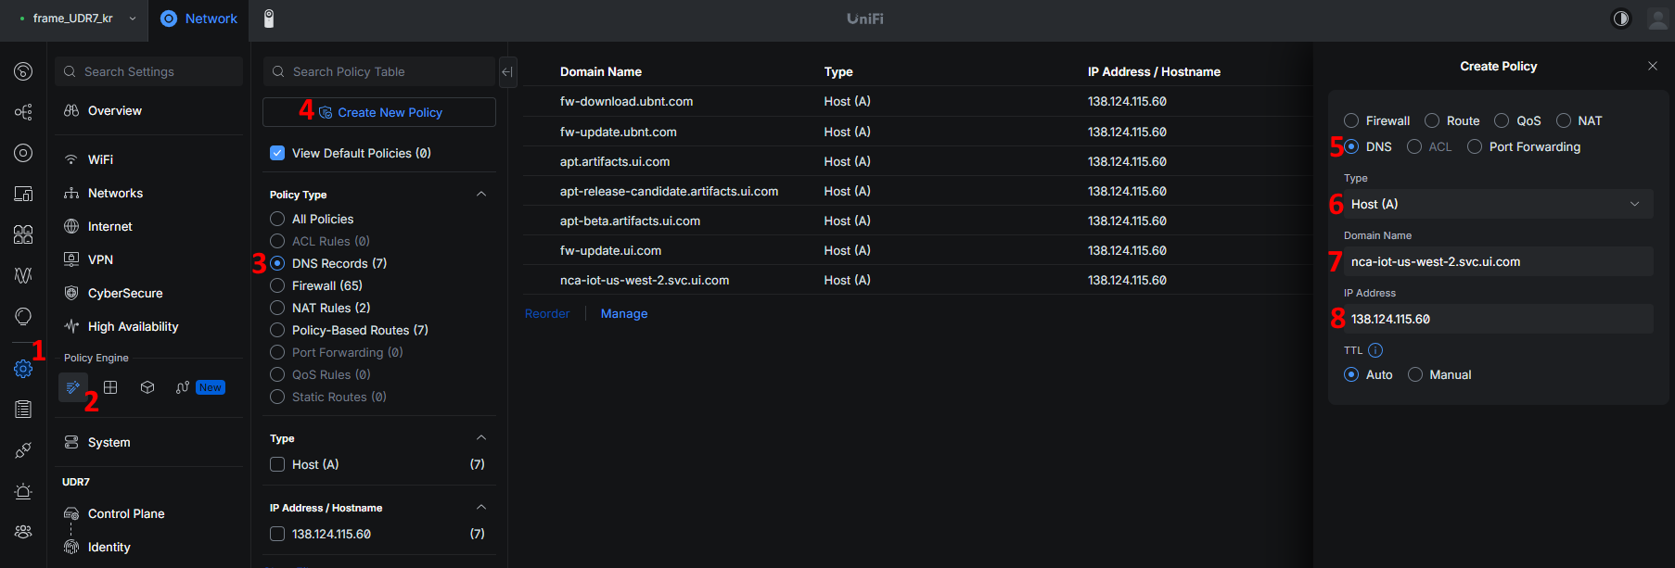The height and width of the screenshot is (568, 1675).
Task: Open the Insights lightbulb icon
Action: click(23, 316)
